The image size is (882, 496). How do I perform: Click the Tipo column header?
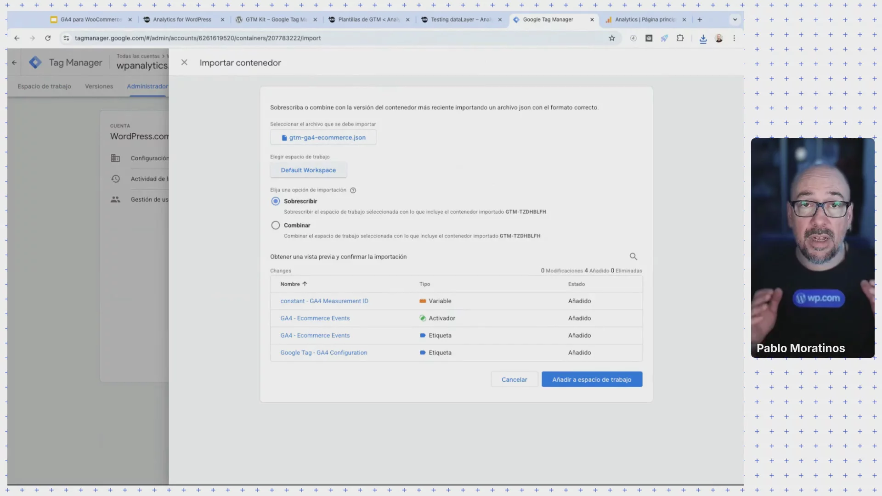(x=424, y=284)
